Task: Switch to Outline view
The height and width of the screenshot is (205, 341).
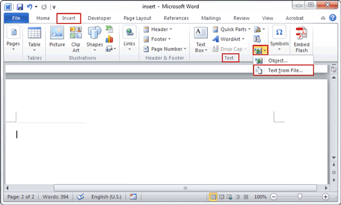Action: coord(238,197)
